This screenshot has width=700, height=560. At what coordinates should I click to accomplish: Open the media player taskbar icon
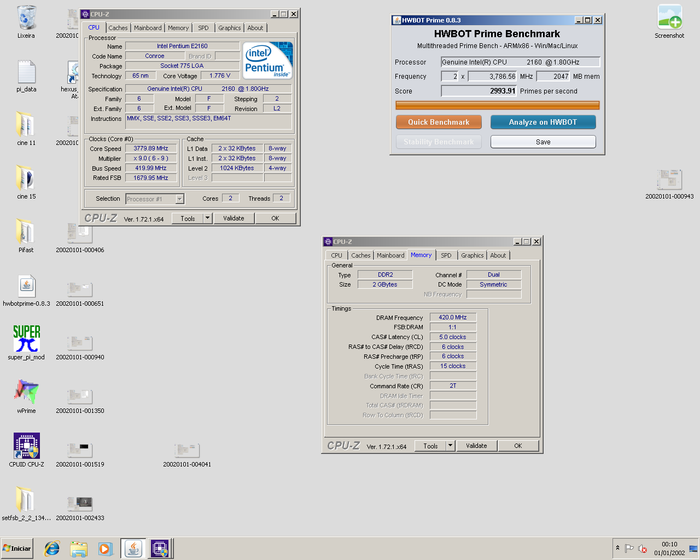point(105,549)
